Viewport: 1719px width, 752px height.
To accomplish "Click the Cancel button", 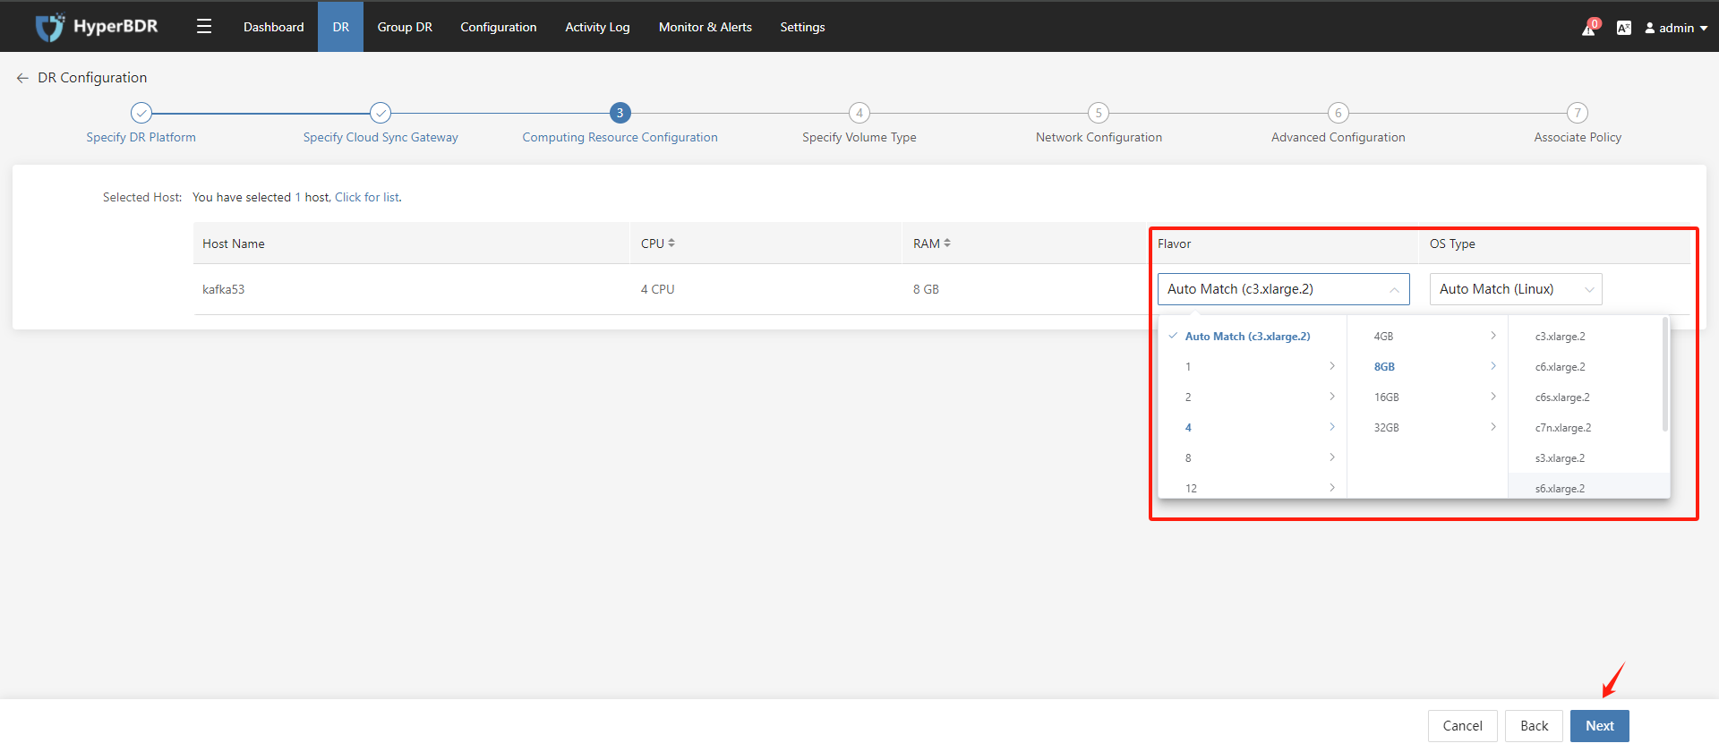I will pyautogui.click(x=1462, y=726).
